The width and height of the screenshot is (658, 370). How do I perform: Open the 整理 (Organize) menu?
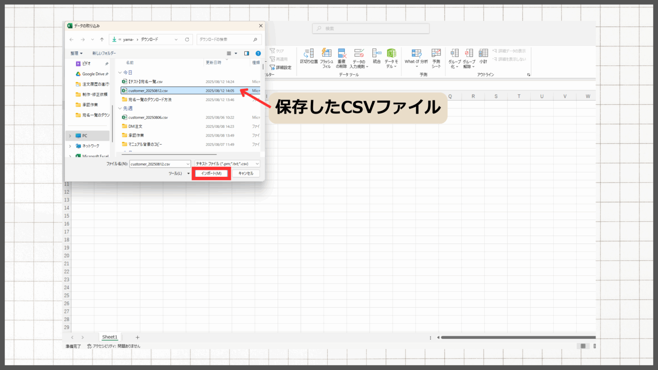pos(76,53)
